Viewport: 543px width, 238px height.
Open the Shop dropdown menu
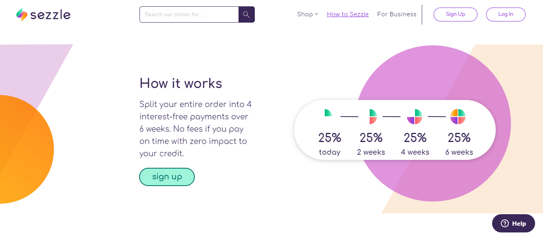point(304,14)
